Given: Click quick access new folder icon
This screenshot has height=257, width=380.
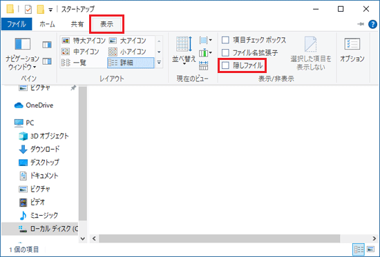Looking at the screenshot, I should [x=41, y=10].
